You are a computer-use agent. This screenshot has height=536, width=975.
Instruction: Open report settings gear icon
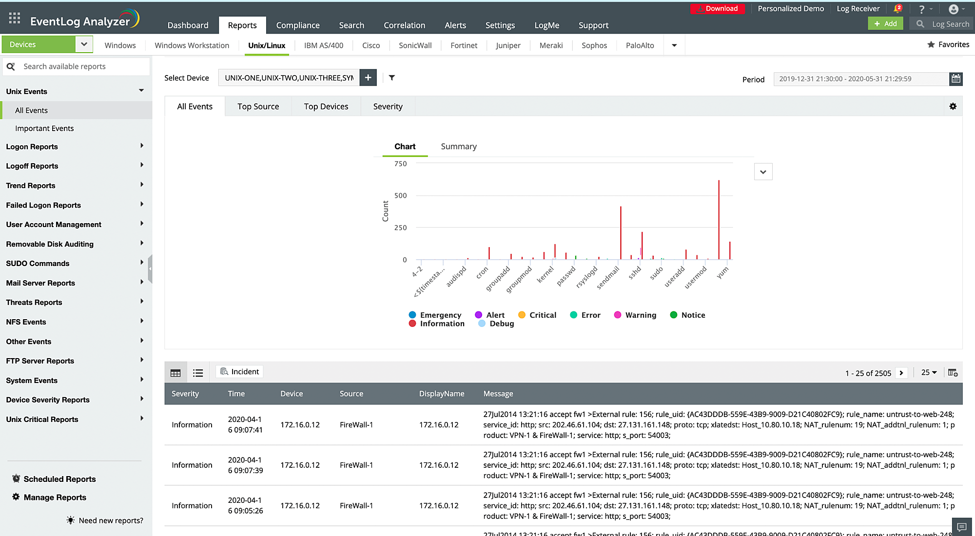[953, 106]
